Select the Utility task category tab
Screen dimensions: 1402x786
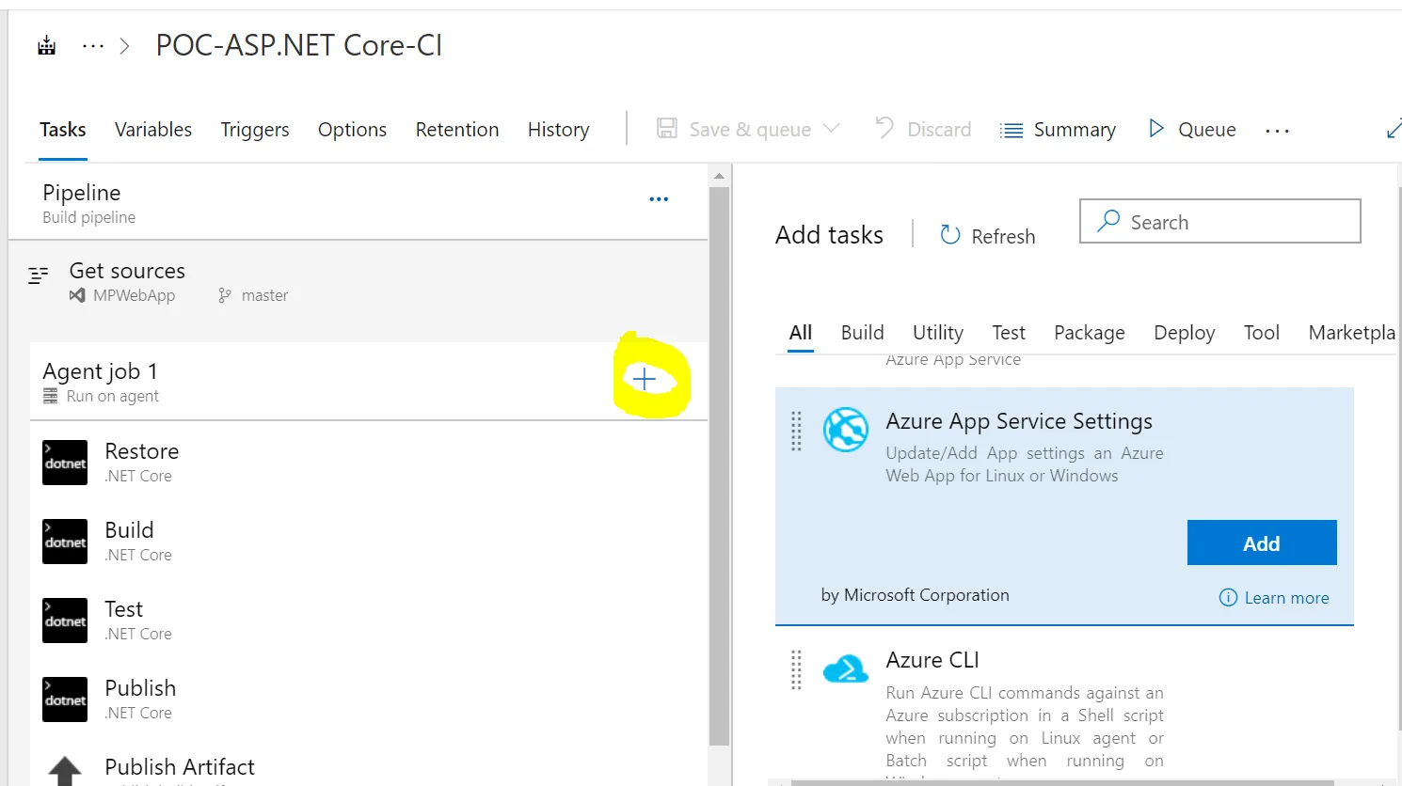(x=937, y=333)
